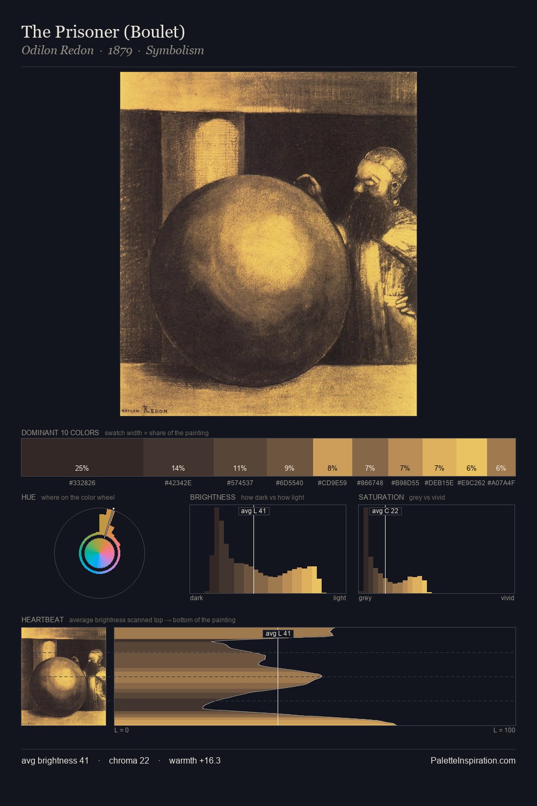Viewport: 537px width, 806px height.
Task: Open the small heartbeat painting thumbnail
Action: point(64,677)
